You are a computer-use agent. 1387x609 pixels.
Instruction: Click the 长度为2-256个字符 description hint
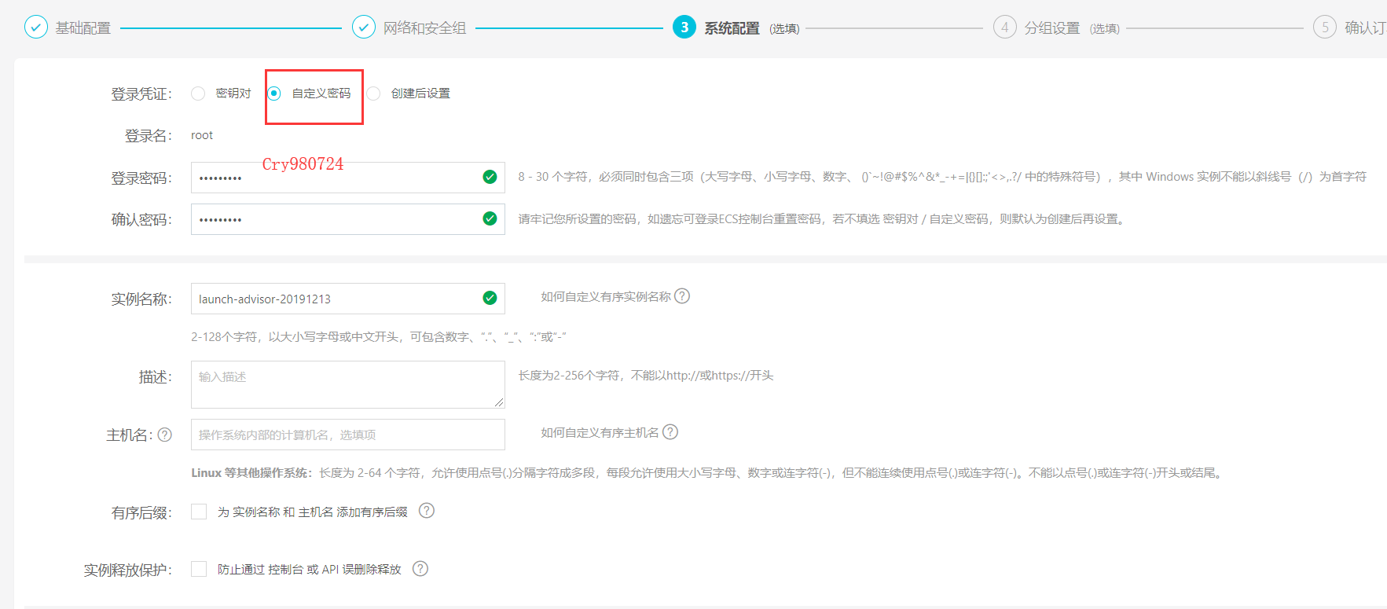click(x=646, y=376)
